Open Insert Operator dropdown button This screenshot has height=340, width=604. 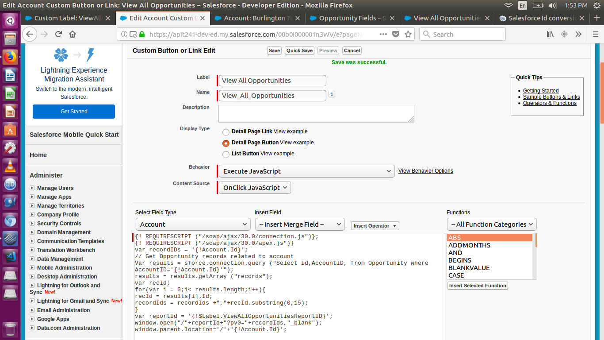[x=375, y=226]
